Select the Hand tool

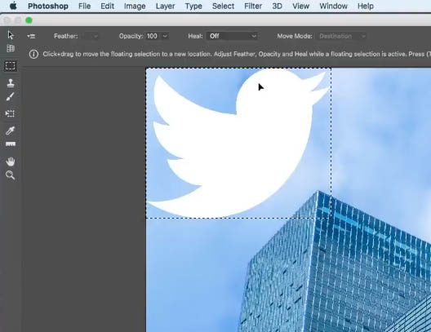click(x=11, y=162)
